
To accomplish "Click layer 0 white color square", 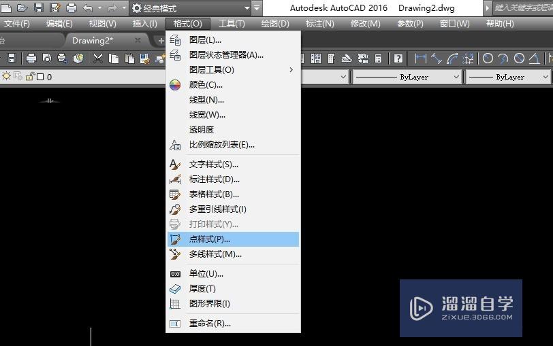I will tap(40, 77).
